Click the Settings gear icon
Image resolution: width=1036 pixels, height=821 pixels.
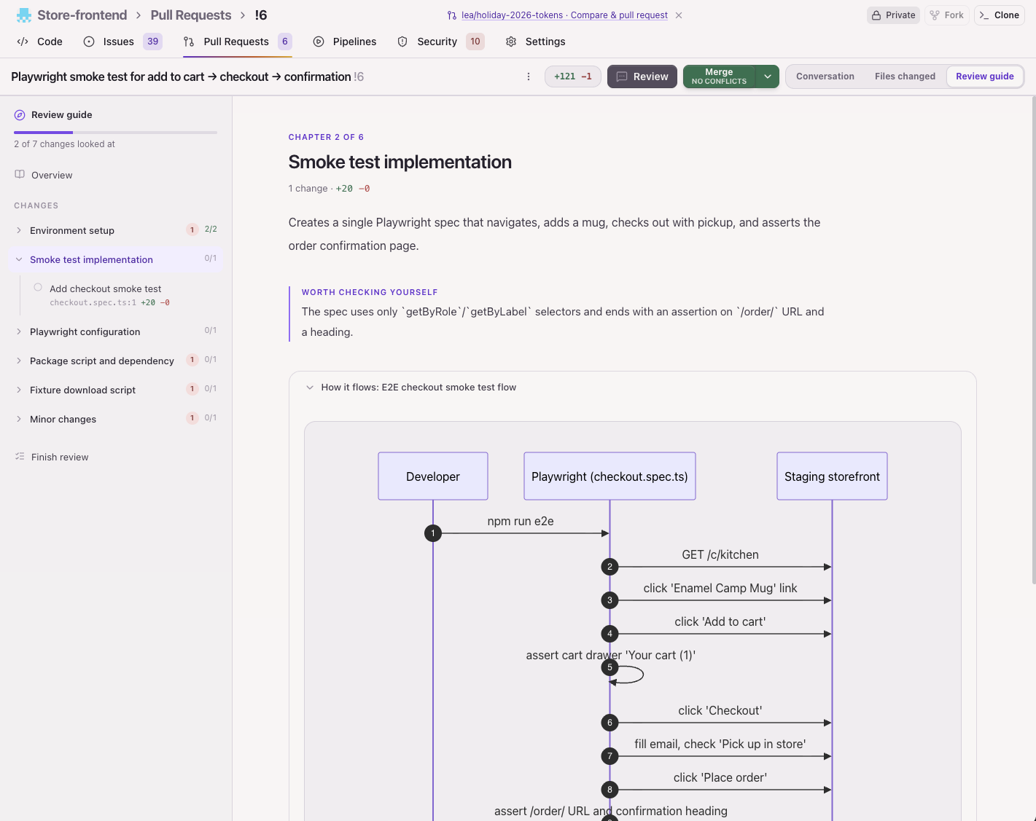tap(511, 42)
